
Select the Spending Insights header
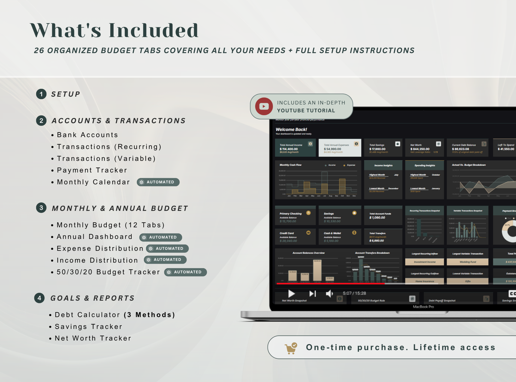point(424,165)
